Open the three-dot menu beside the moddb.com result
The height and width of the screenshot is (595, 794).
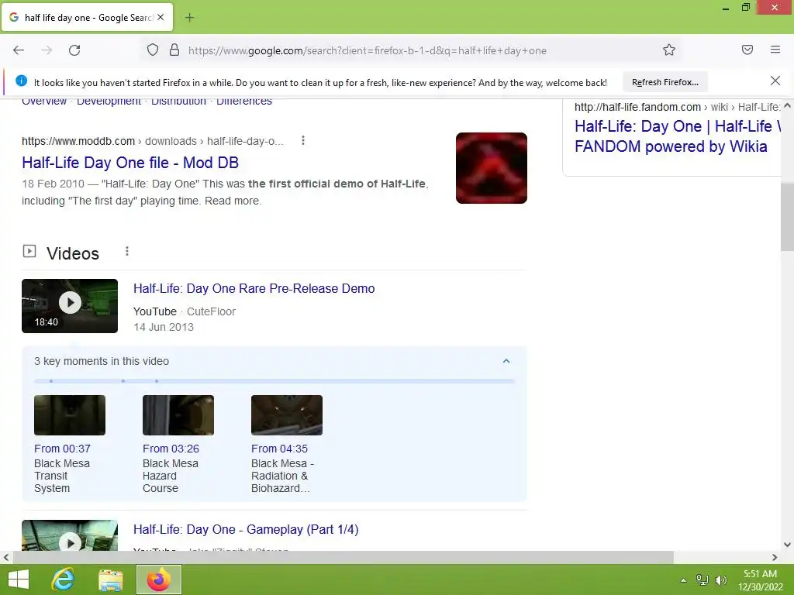click(x=303, y=141)
